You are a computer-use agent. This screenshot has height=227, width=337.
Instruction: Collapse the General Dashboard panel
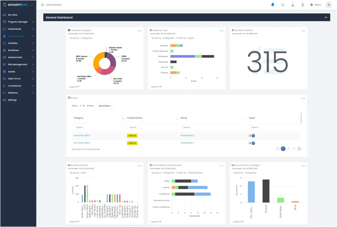[x=326, y=17]
